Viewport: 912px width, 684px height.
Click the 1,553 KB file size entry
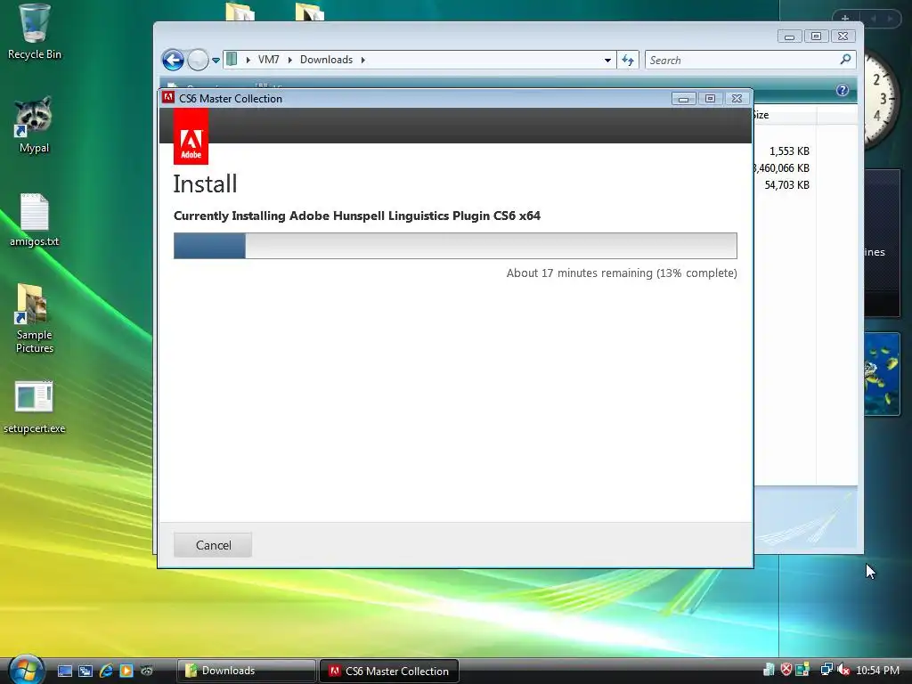789,151
